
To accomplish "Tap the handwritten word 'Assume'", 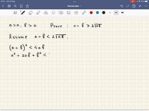I will (18, 37).
